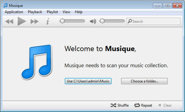Click the Clear playlist button
Image resolution: width=185 pixels, height=112 pixels.
click(x=165, y=105)
